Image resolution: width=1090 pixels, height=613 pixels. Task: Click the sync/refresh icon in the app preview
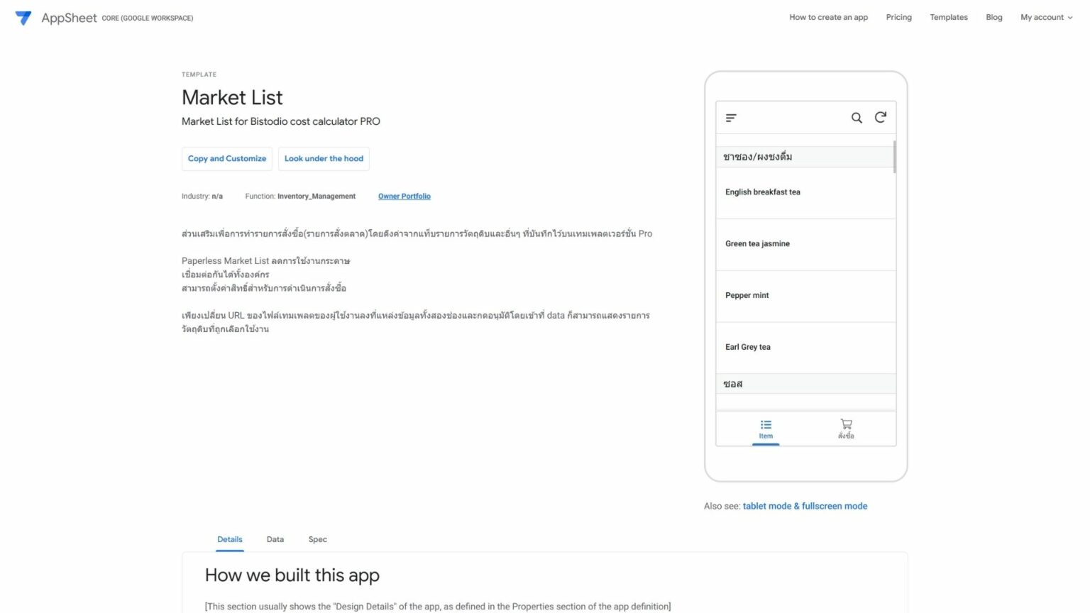click(x=881, y=117)
